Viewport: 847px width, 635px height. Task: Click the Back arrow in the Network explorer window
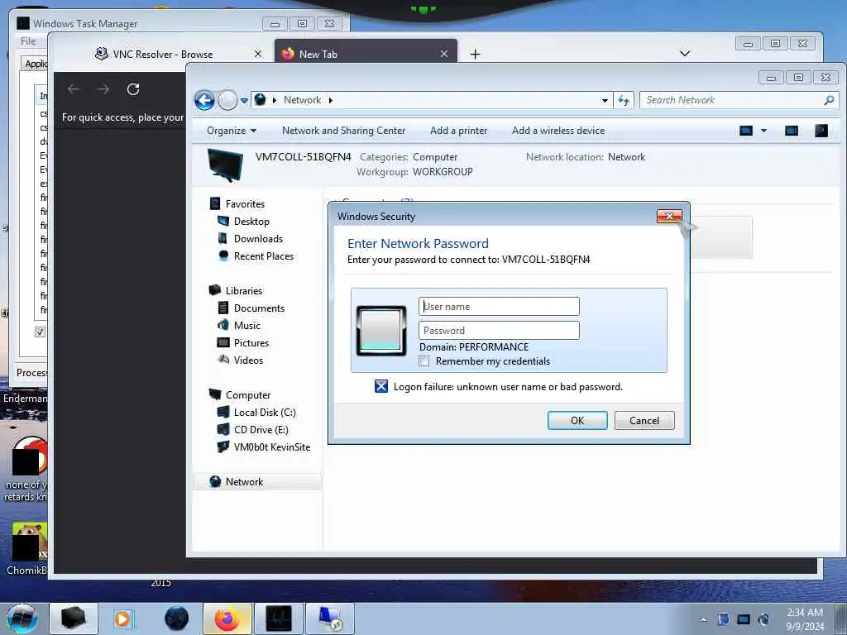point(205,100)
